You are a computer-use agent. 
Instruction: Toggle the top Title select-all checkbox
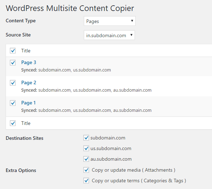[13, 51]
